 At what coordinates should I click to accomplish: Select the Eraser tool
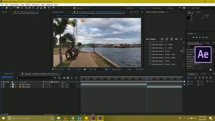click(45, 8)
